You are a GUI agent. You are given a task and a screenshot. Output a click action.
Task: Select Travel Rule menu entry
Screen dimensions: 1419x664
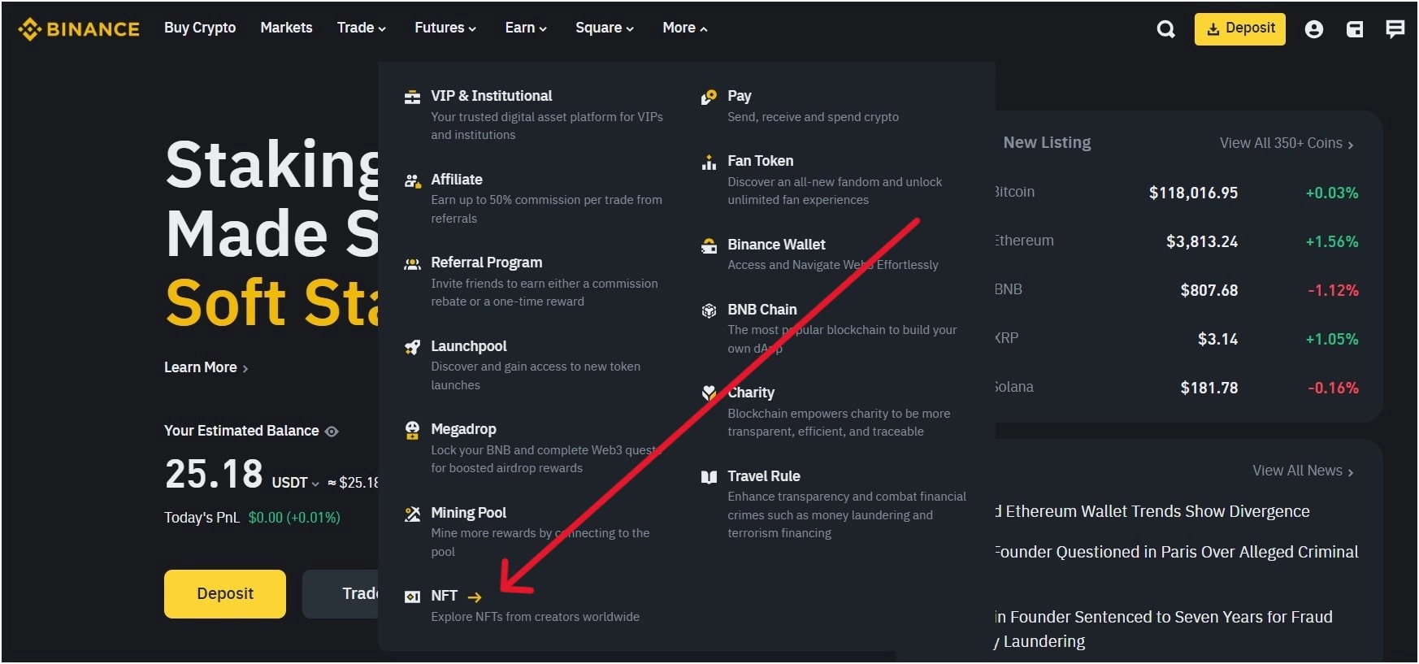click(835, 504)
